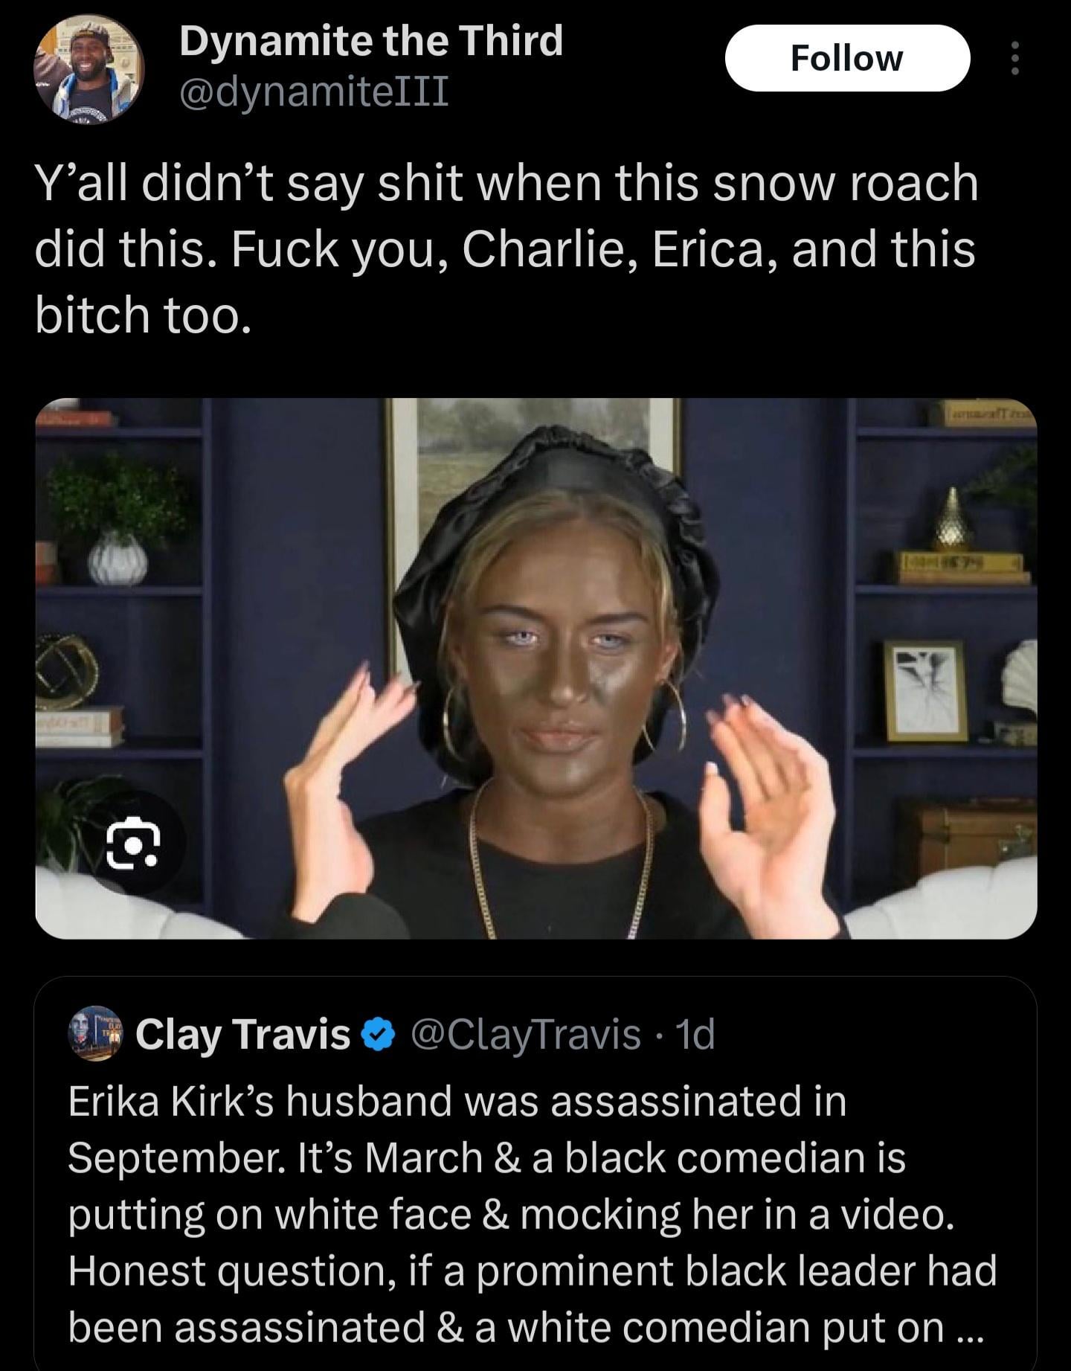Screen dimensions: 1071x1371
Task: Tap the white vase on left shelf
Action: pos(118,558)
